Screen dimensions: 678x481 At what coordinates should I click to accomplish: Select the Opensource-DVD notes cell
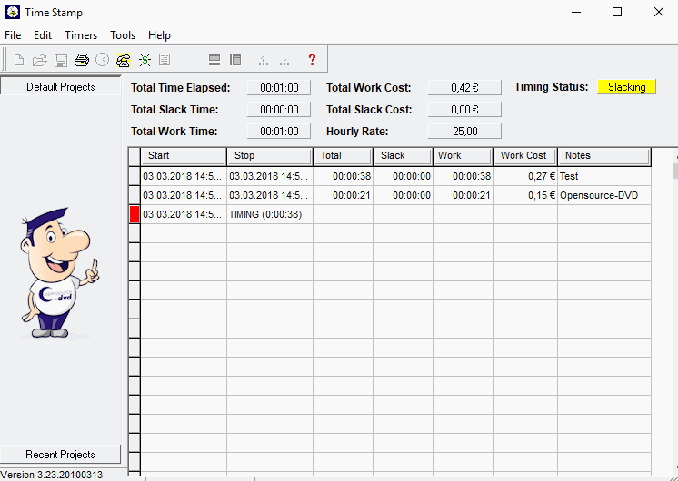pyautogui.click(x=603, y=195)
